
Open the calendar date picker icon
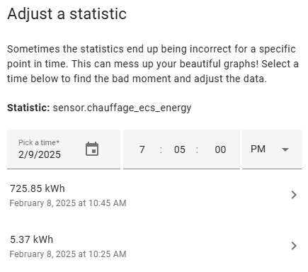coord(92,149)
